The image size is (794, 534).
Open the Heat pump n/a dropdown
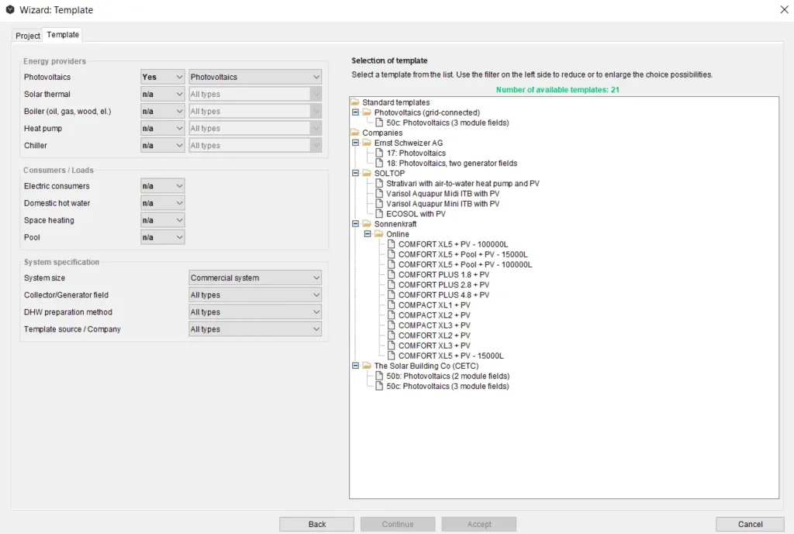click(x=163, y=129)
